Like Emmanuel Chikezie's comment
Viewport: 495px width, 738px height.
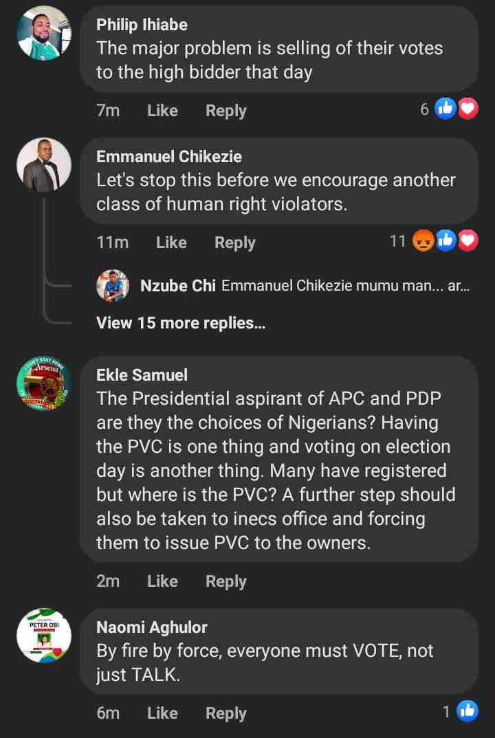(x=171, y=243)
